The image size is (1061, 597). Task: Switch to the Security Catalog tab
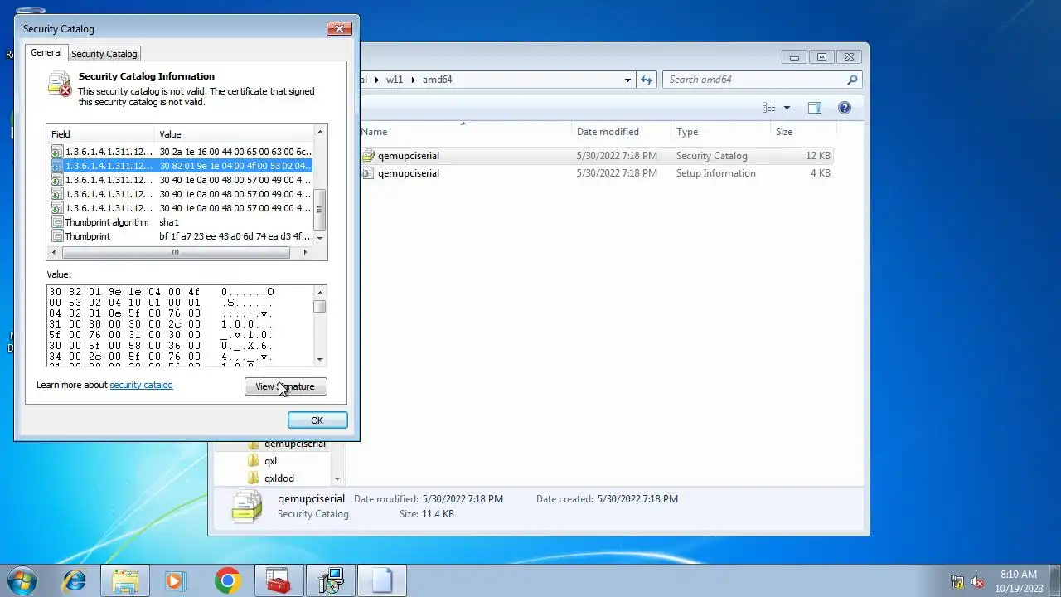(104, 54)
